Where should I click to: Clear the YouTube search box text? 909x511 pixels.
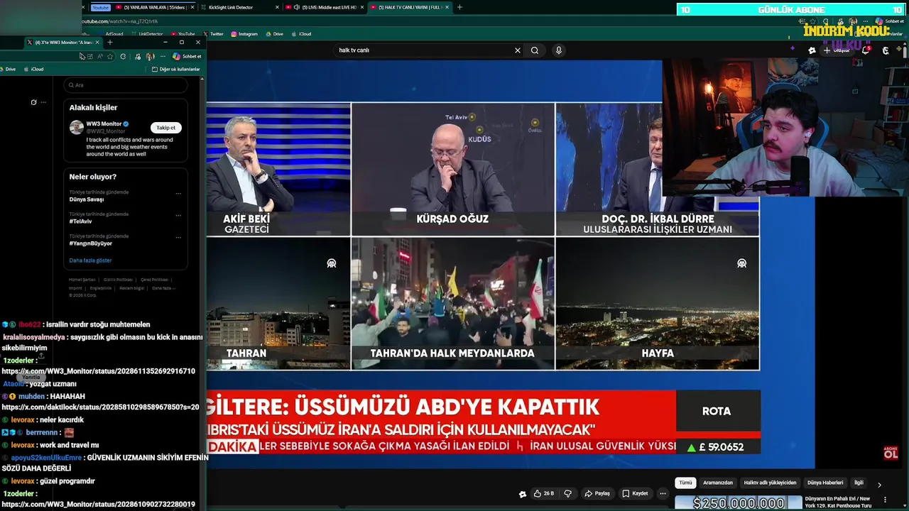(518, 50)
